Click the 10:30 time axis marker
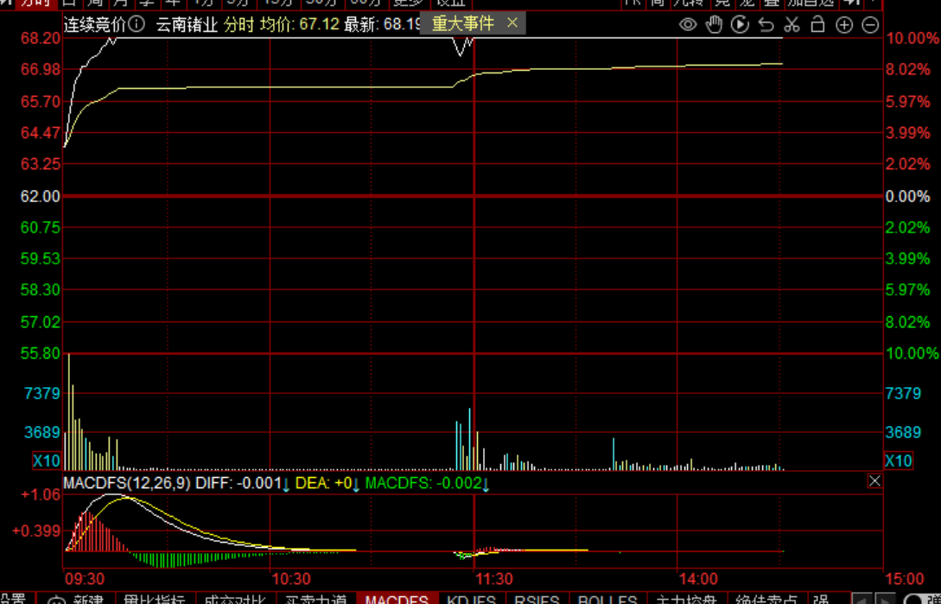 (290, 579)
